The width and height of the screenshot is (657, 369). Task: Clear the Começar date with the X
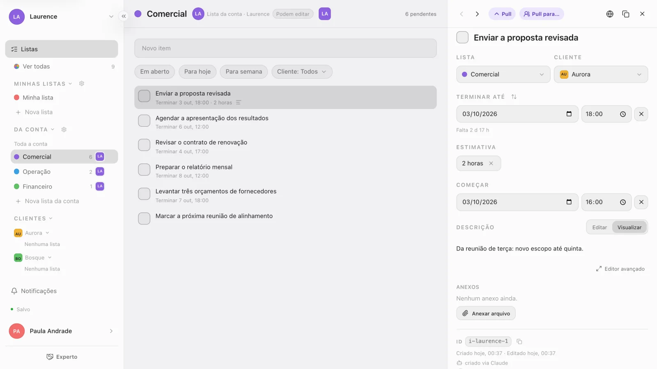[x=641, y=202]
